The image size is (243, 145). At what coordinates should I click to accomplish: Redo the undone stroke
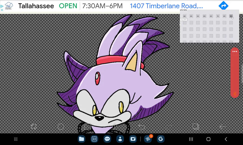[168, 127]
